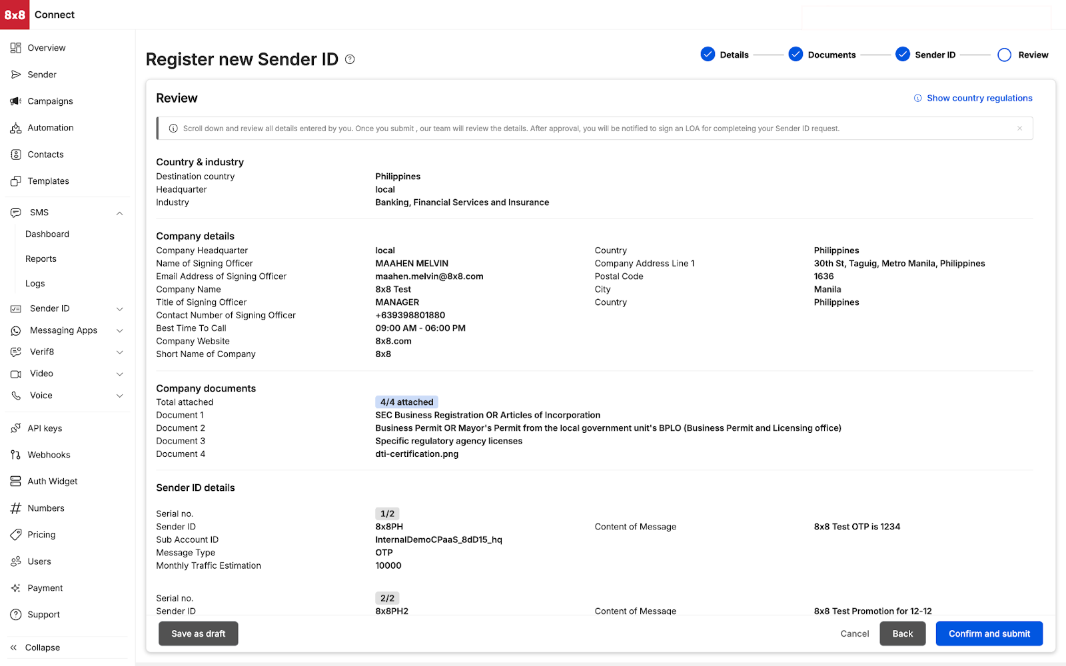This screenshot has height=666, width=1066.
Task: Select the API keys icon
Action: click(x=16, y=428)
